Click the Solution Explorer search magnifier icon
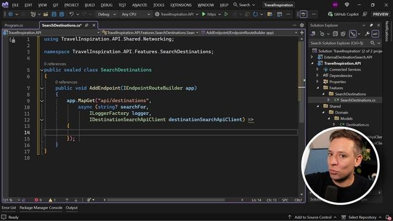 [x=373, y=43]
